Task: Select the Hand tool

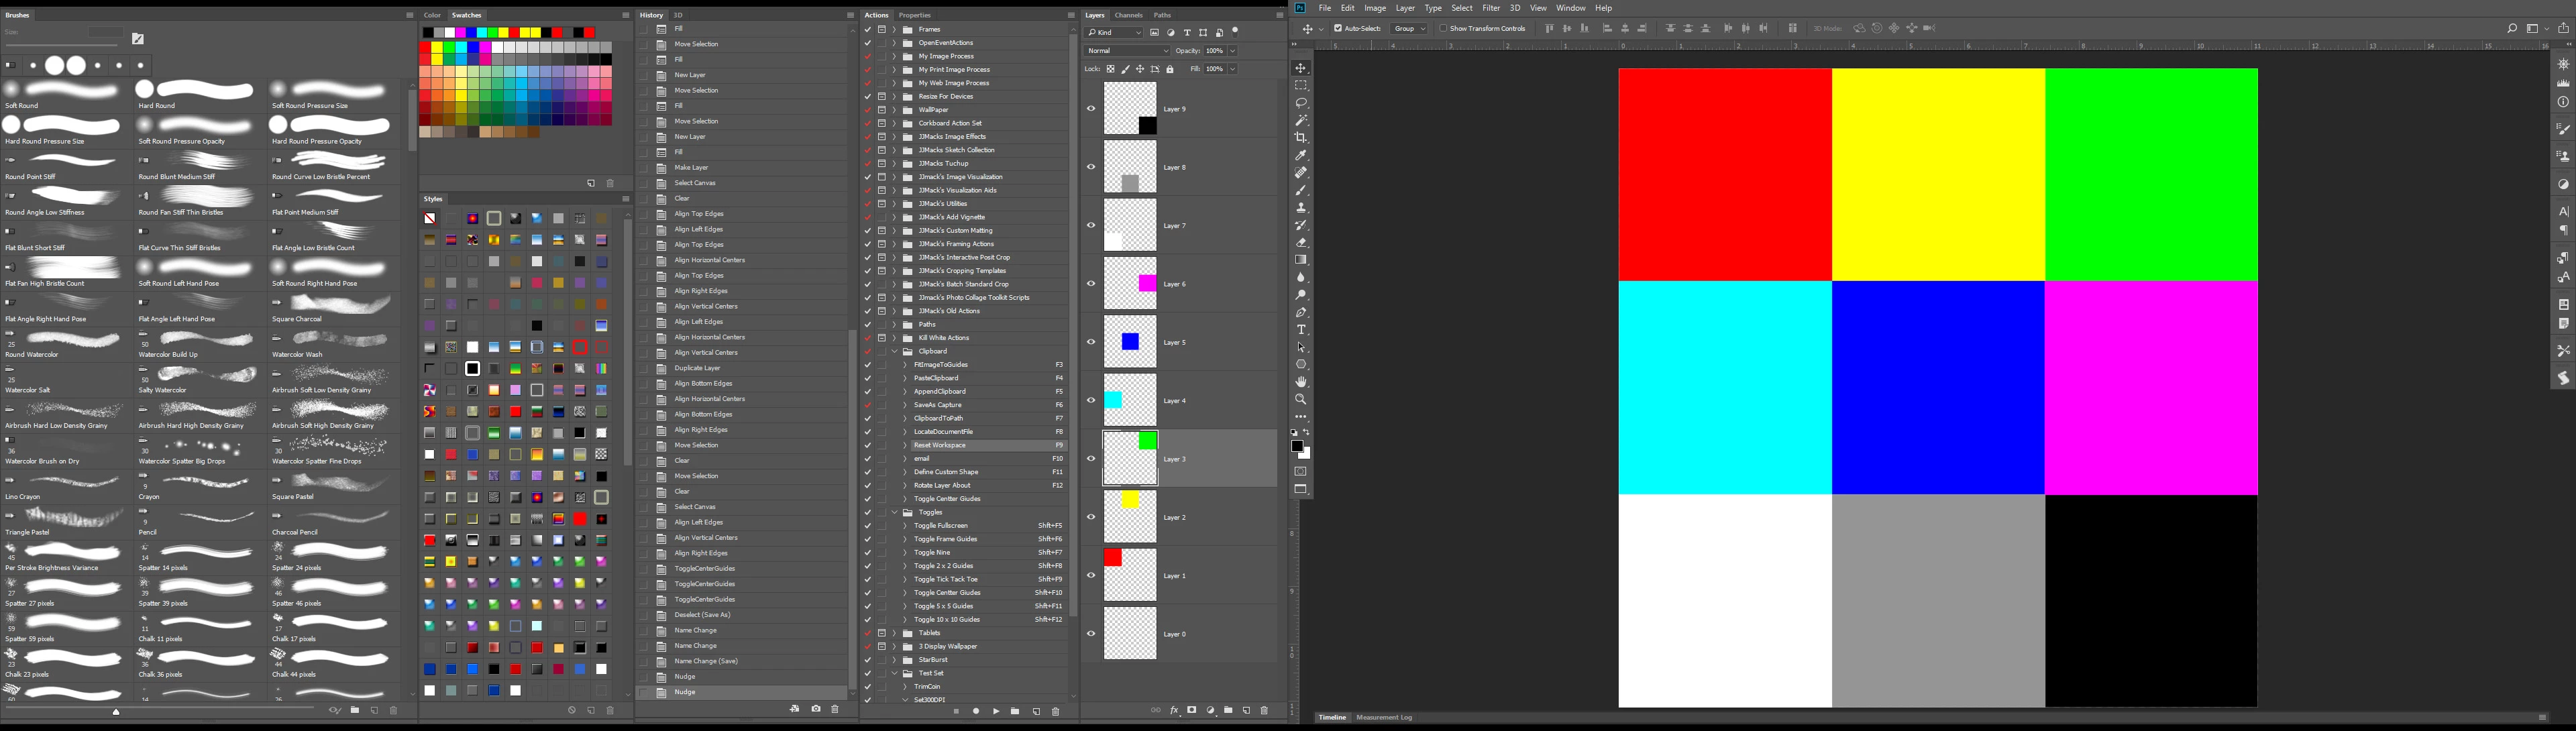Action: (x=1301, y=382)
